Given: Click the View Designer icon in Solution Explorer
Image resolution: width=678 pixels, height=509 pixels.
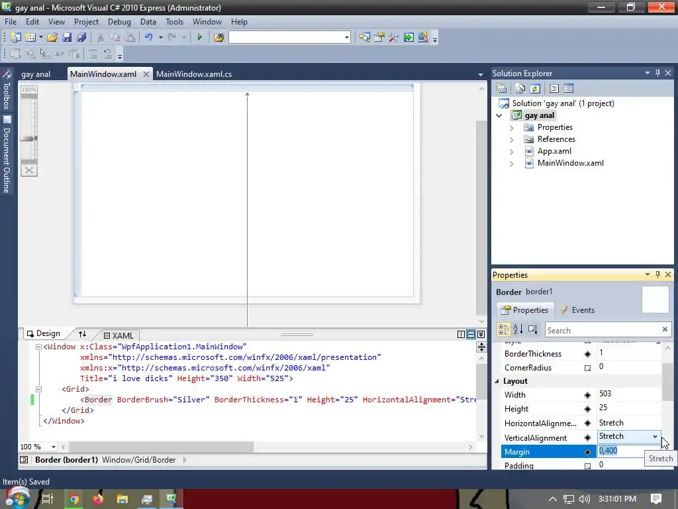Looking at the screenshot, I should pos(568,88).
